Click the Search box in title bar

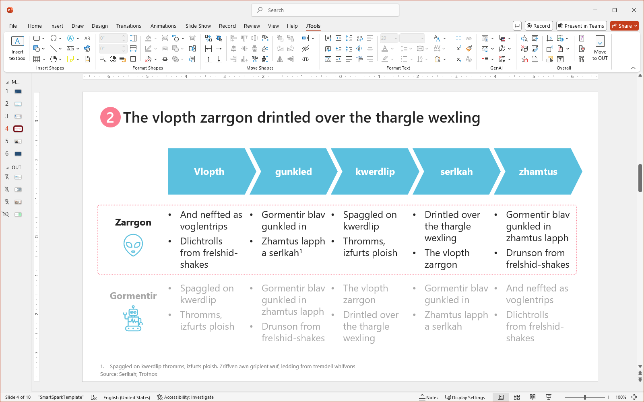(325, 10)
